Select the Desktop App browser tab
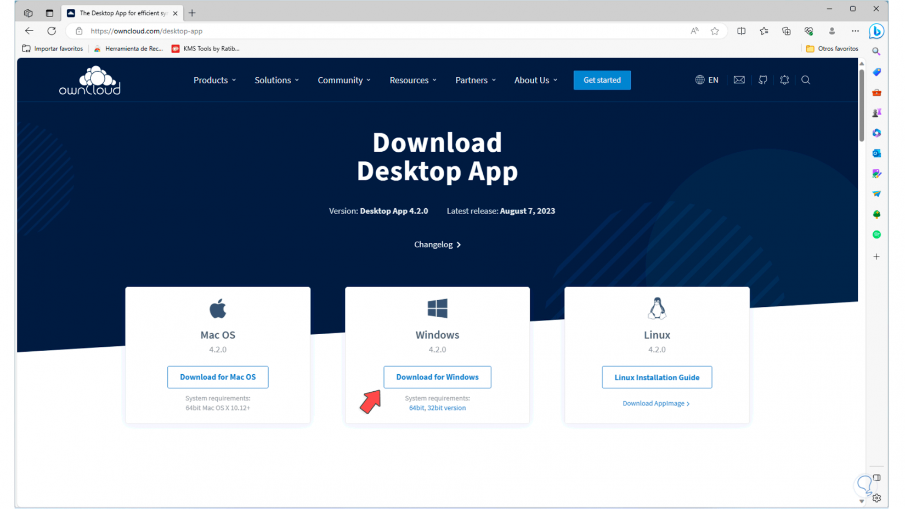 [122, 13]
